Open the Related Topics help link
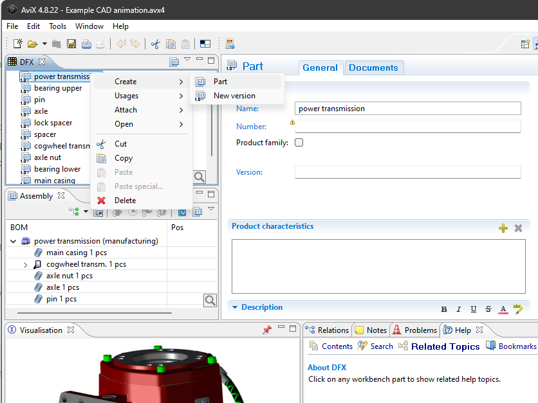This screenshot has width=538, height=403. (445, 346)
